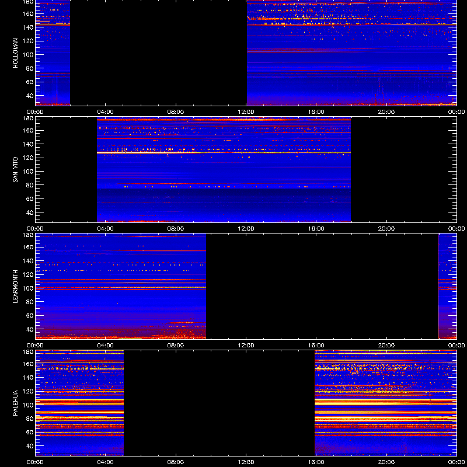Viewport: 467px width, 467px height.
Task: Choose the 80 frequency tick on Learmonth axis
Action: click(30, 302)
